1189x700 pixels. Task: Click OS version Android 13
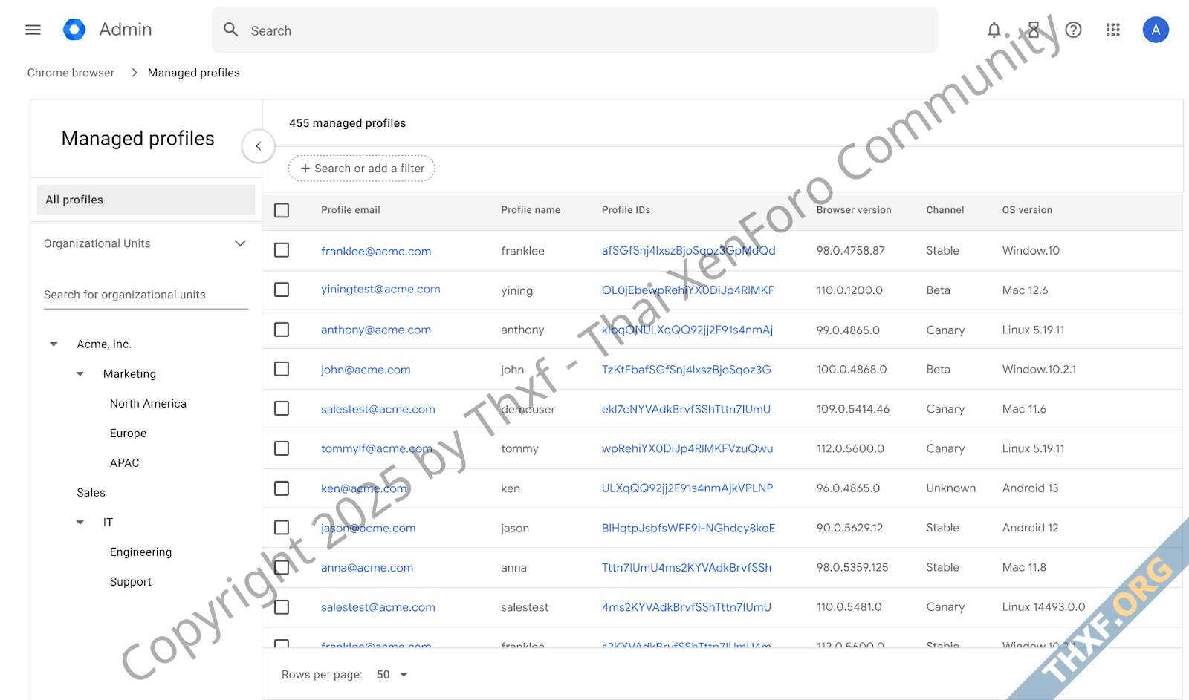click(x=1030, y=488)
